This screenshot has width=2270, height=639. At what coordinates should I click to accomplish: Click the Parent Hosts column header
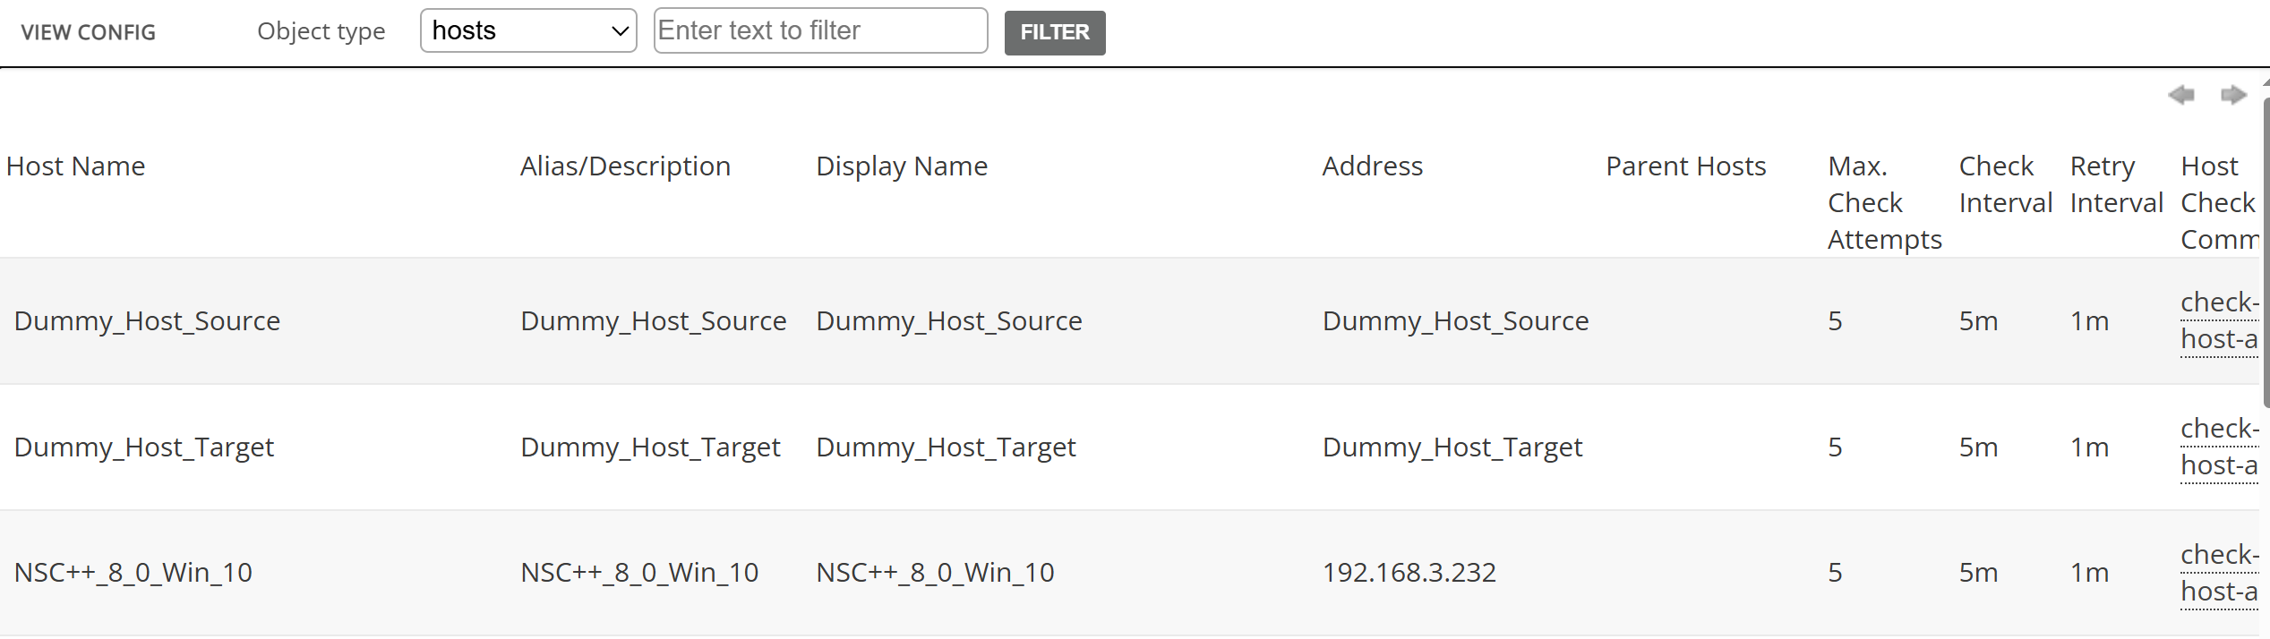click(x=1685, y=166)
